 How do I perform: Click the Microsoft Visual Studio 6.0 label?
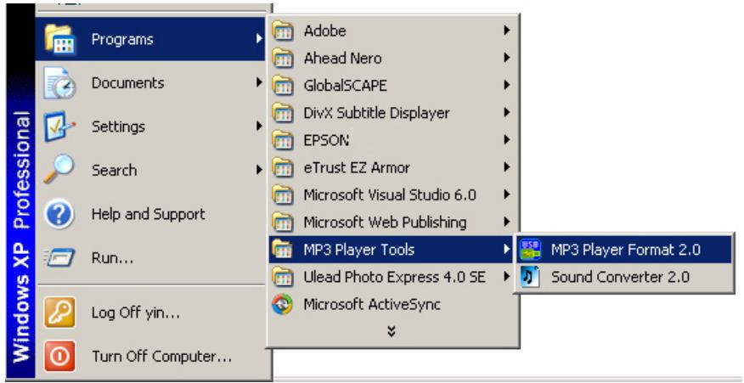click(390, 195)
